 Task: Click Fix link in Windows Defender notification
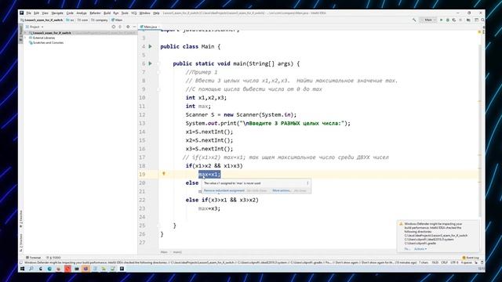(x=407, y=249)
